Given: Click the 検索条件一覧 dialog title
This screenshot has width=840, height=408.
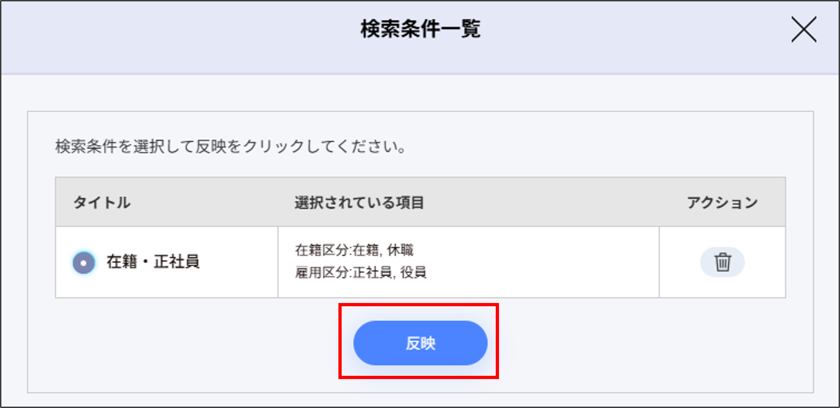Looking at the screenshot, I should [420, 29].
